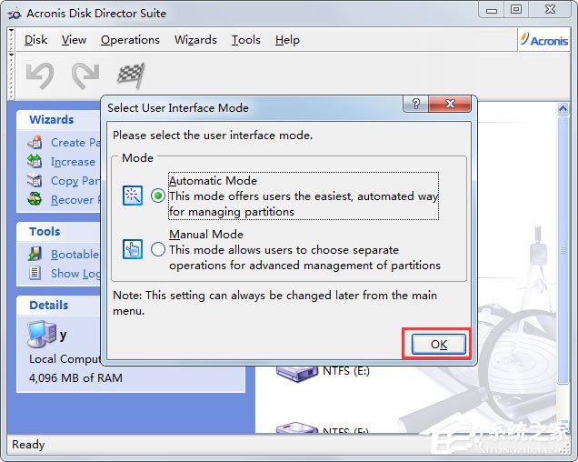Viewport: 578px width, 462px height.
Task: Click the Create Partition wizard icon
Action: 35,143
